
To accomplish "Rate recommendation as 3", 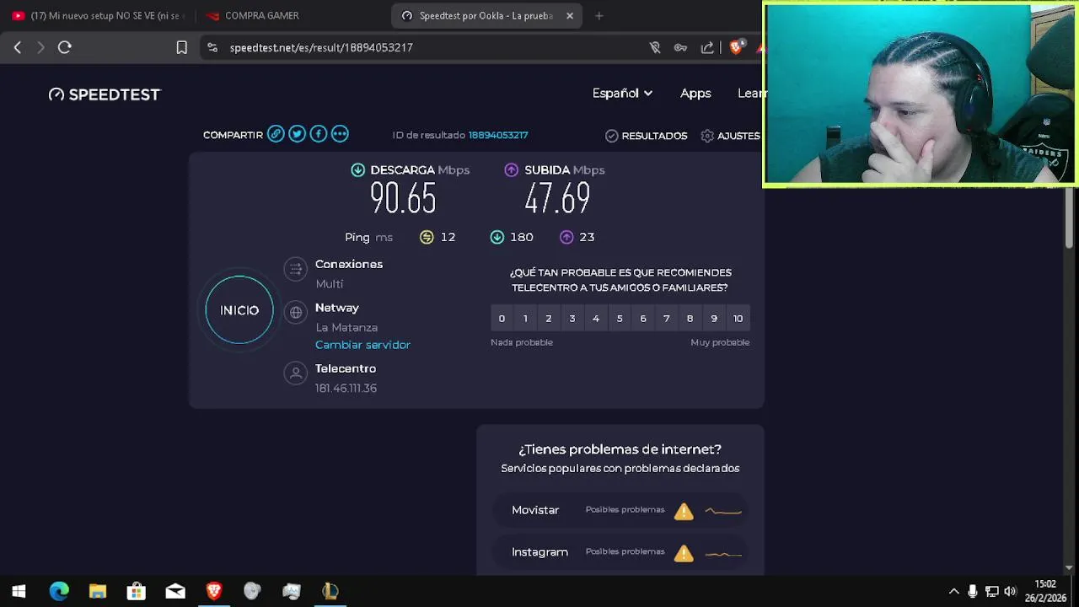I will (x=572, y=318).
